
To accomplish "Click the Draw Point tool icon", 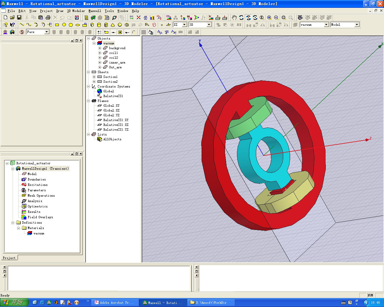I will tap(162, 25).
